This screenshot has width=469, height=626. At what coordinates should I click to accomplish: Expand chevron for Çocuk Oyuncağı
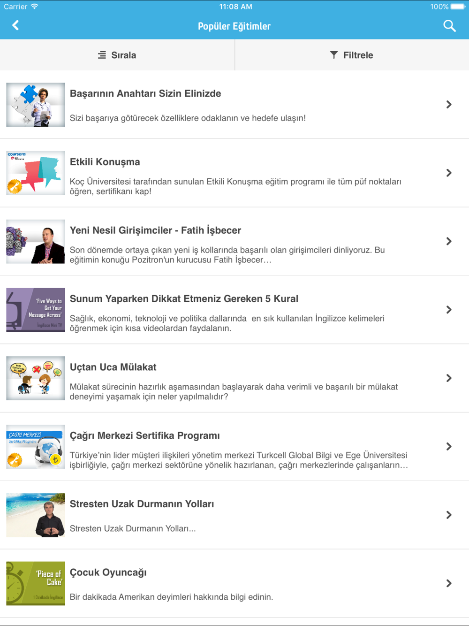[x=449, y=583]
